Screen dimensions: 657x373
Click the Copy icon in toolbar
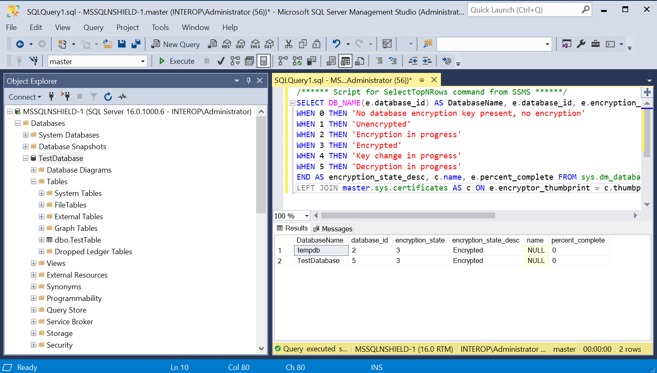click(x=303, y=44)
